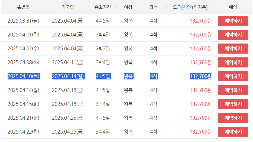The image size is (253, 142).
Task: Click highlighted 4박5일 in the 04.10 row
Action: pos(103,76)
